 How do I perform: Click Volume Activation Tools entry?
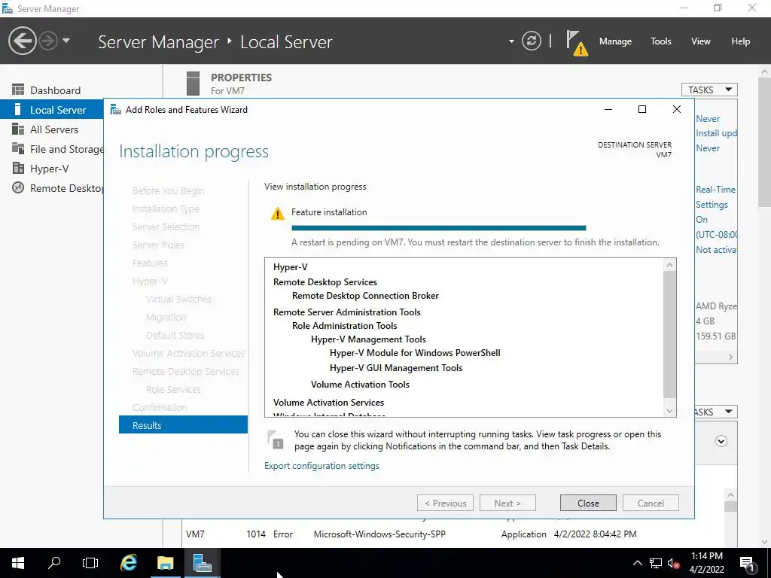pyautogui.click(x=360, y=385)
